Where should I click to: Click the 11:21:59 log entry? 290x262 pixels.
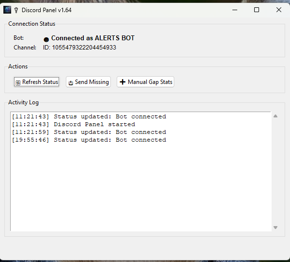point(89,132)
